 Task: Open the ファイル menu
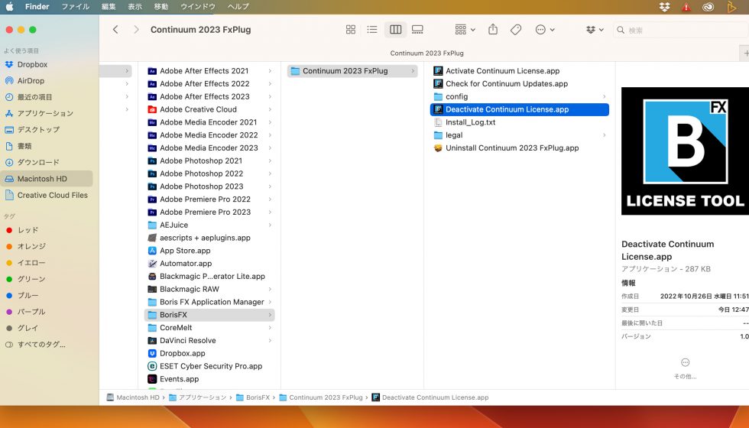click(x=76, y=6)
